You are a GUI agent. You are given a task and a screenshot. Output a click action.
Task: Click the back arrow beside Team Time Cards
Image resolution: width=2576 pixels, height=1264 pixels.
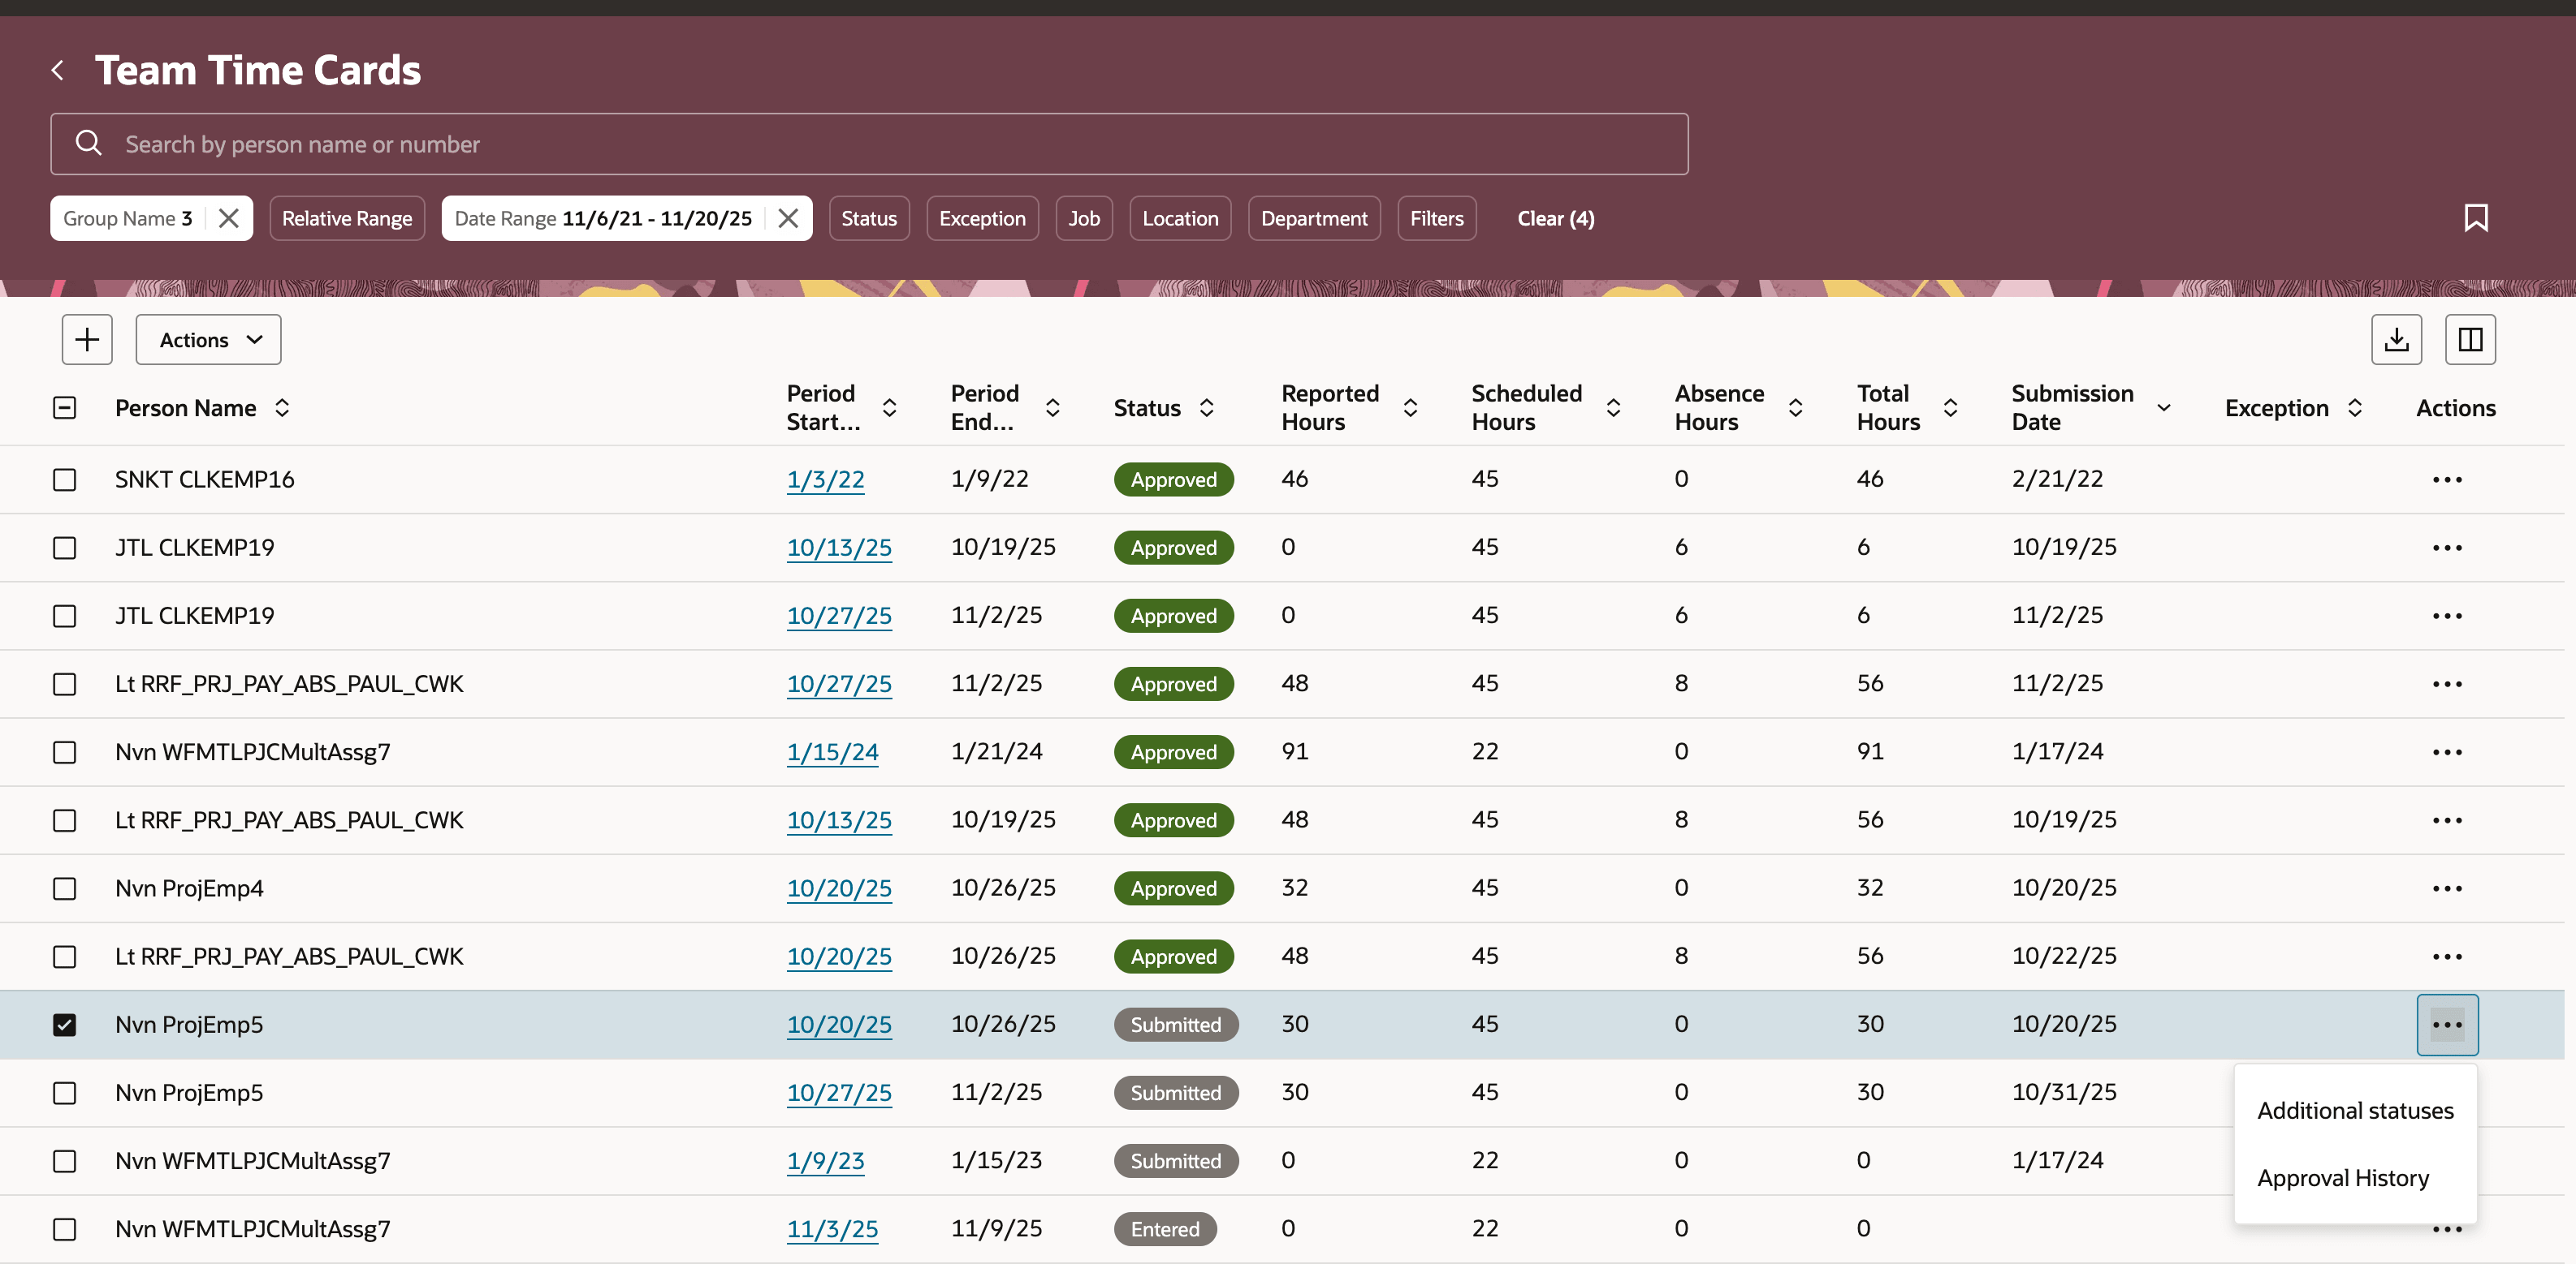pyautogui.click(x=57, y=70)
